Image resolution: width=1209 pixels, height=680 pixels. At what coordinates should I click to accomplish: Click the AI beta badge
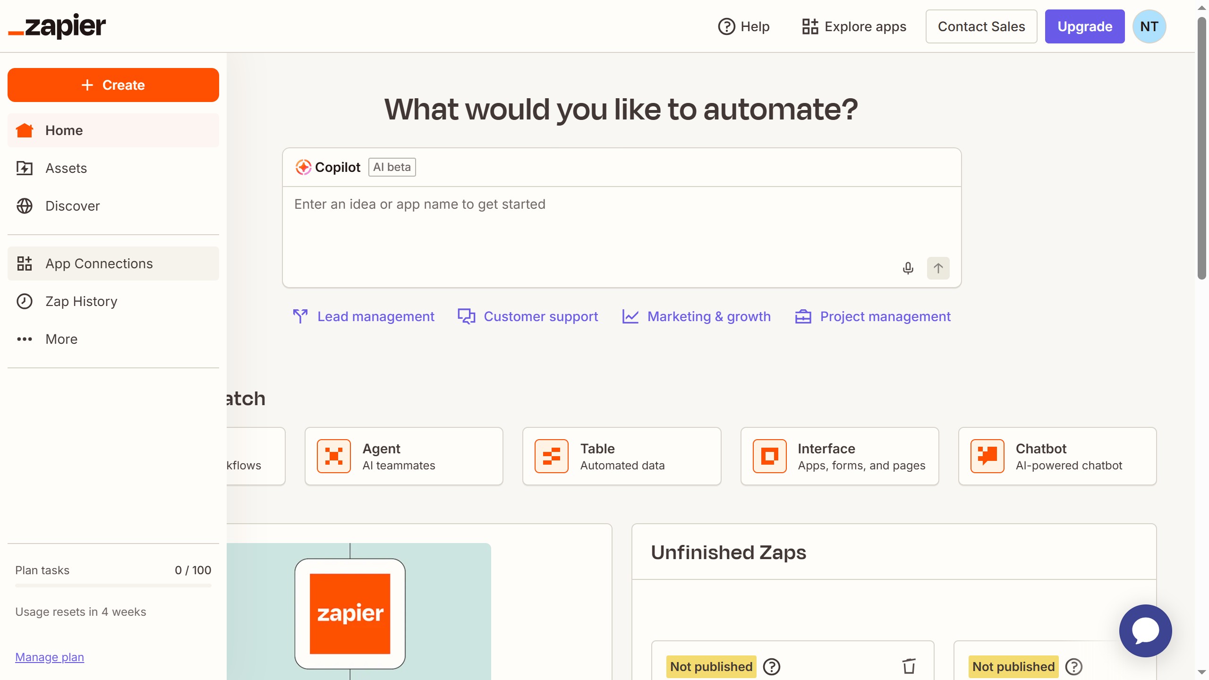392,167
